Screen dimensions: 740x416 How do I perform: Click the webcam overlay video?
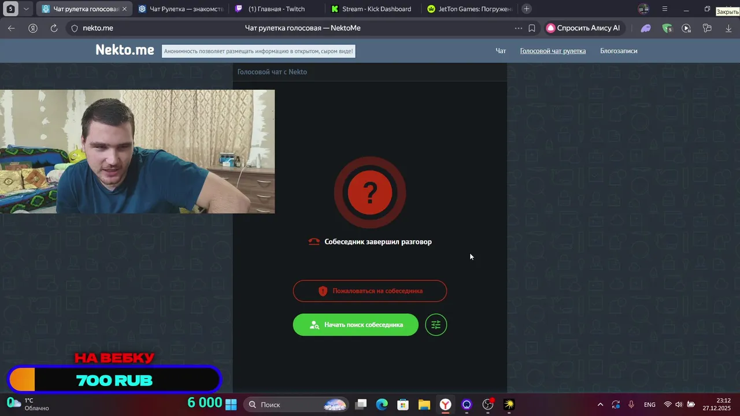point(137,151)
